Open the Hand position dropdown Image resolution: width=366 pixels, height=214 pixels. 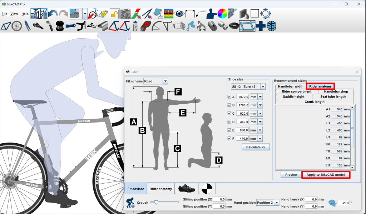(x=277, y=203)
